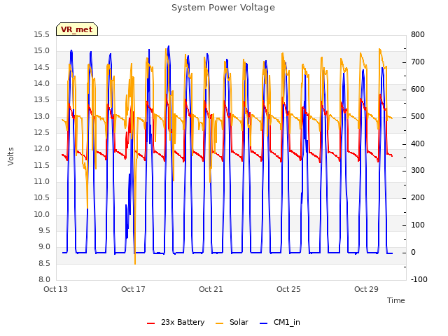Toggle the CM1_in legend entry

pos(280,322)
